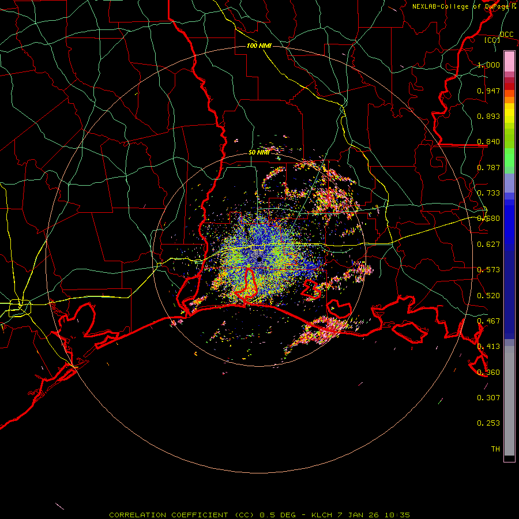Viewport: 519px width, 519px height.
Task: Click the black radar site dot at the ring center
Action: [259, 259]
